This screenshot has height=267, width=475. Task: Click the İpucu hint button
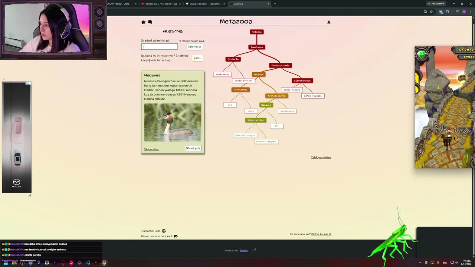point(197,58)
